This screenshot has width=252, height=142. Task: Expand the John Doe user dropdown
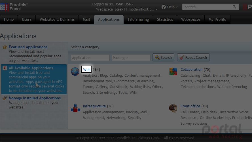point(124,4)
